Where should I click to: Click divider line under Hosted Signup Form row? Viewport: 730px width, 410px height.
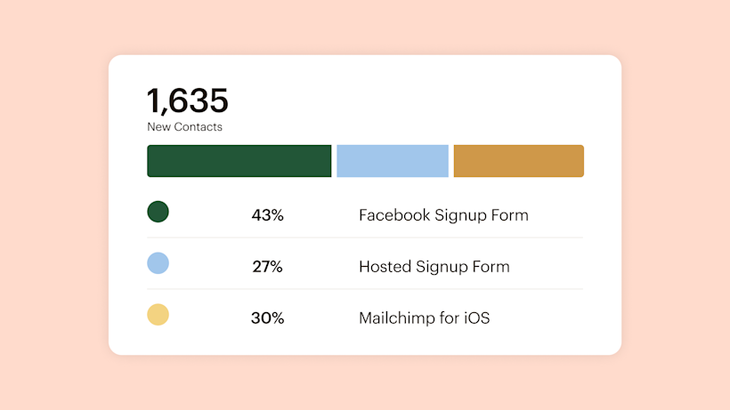[x=365, y=289]
